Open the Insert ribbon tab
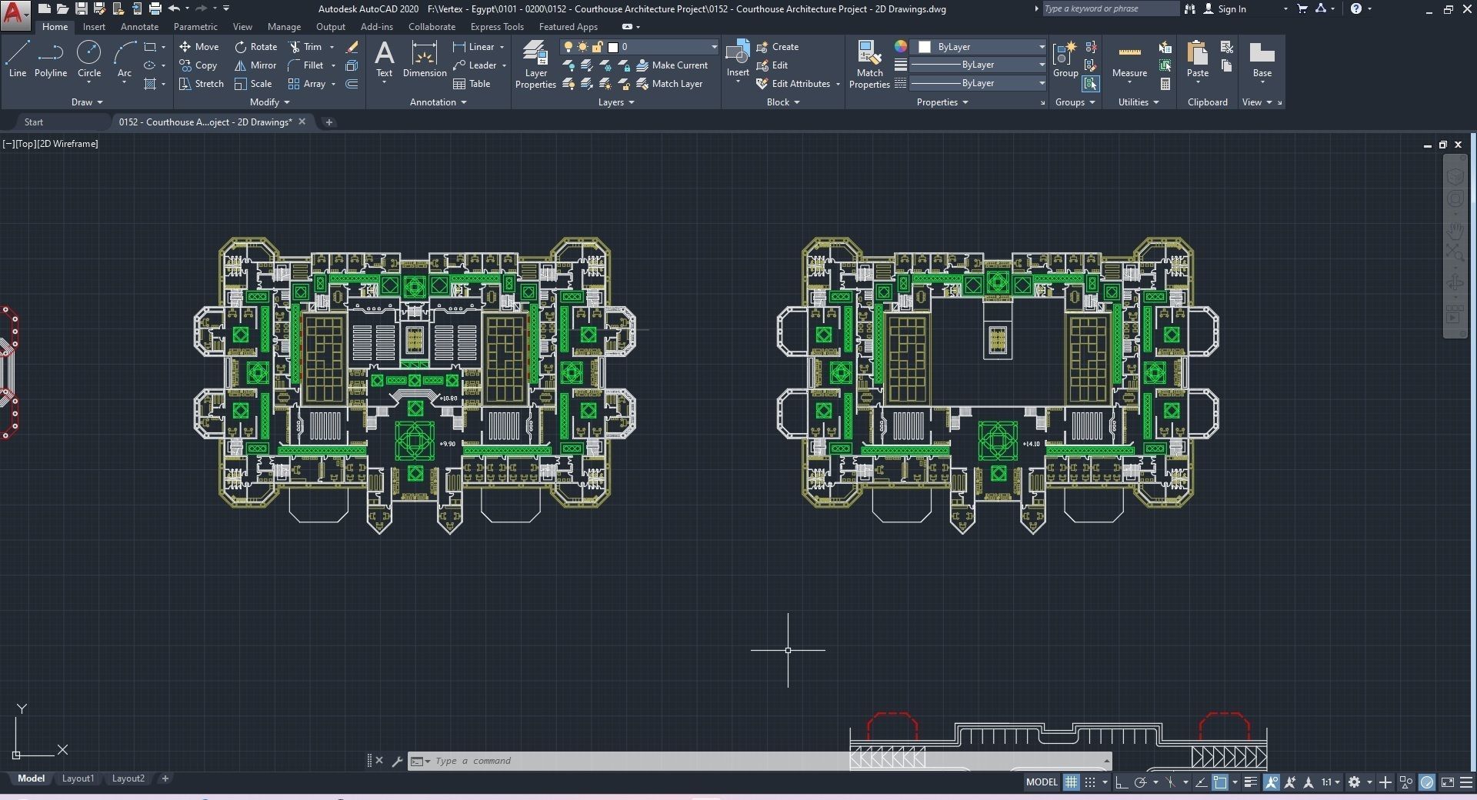The width and height of the screenshot is (1477, 800). (94, 27)
